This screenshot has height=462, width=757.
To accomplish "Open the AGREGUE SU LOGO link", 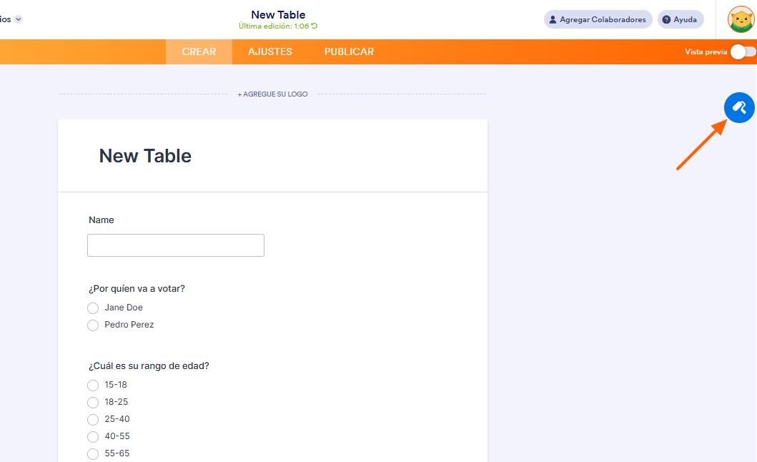I will click(x=272, y=94).
